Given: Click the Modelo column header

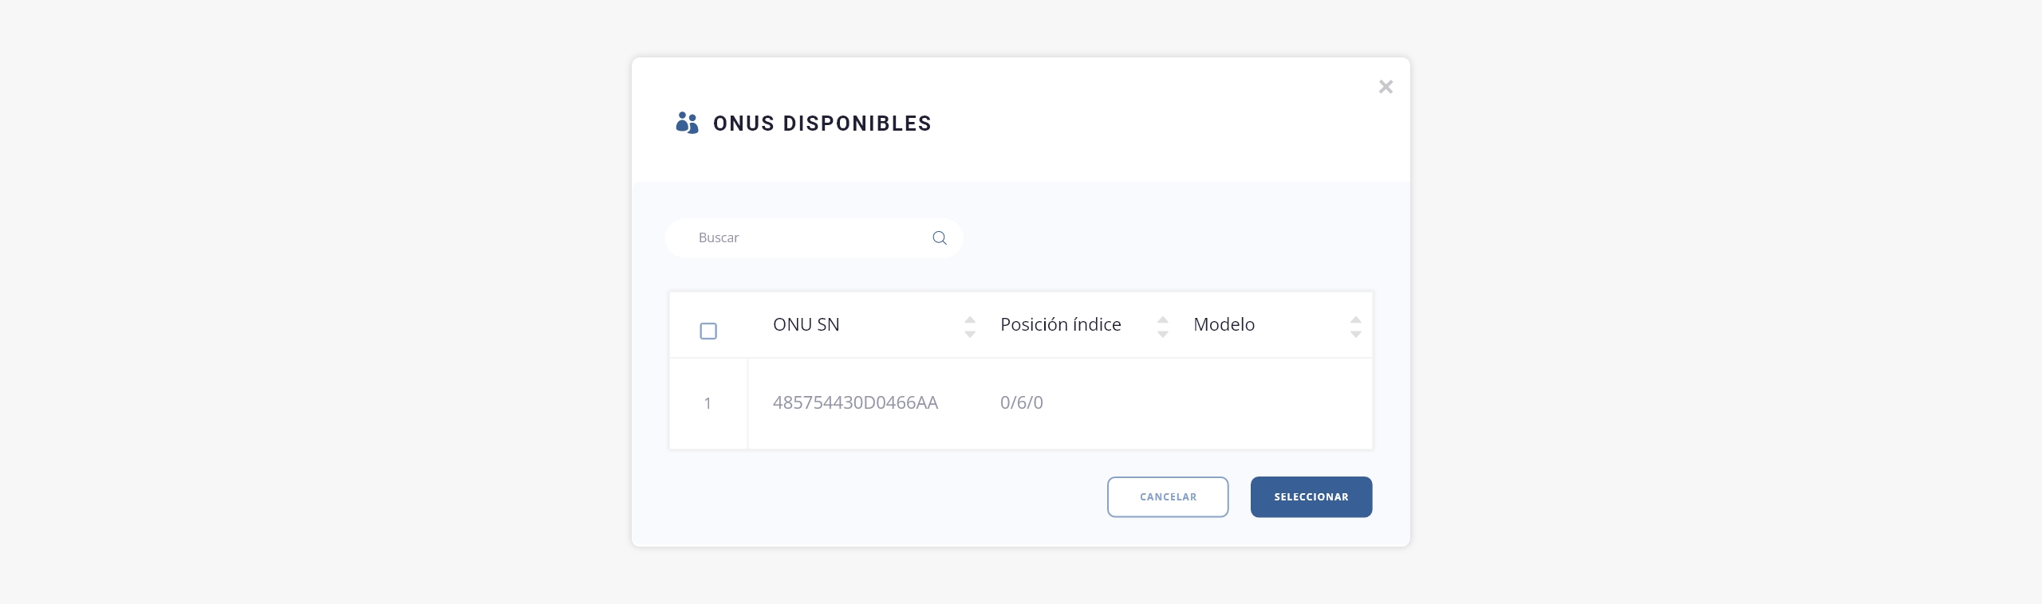Looking at the screenshot, I should click(x=1224, y=325).
